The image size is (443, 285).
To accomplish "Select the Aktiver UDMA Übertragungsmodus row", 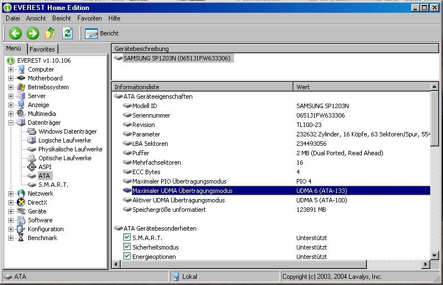I will [x=271, y=200].
